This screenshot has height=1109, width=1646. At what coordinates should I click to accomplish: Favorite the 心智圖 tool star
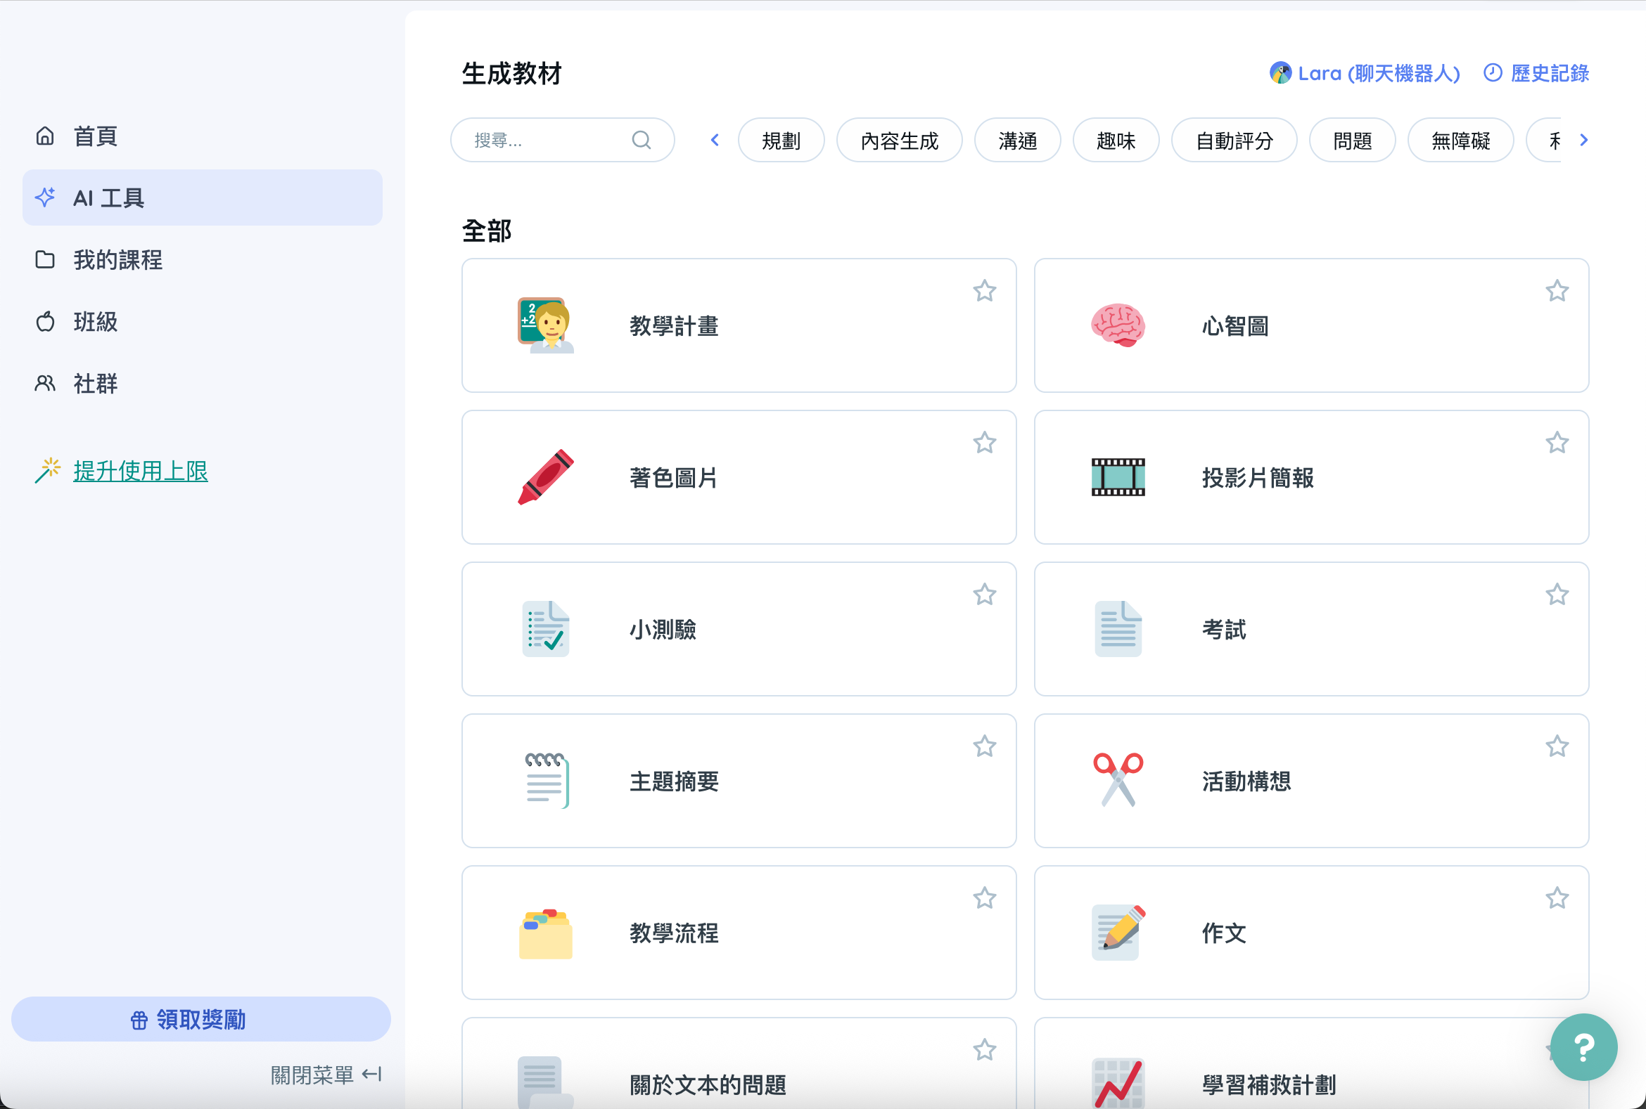pyautogui.click(x=1557, y=291)
